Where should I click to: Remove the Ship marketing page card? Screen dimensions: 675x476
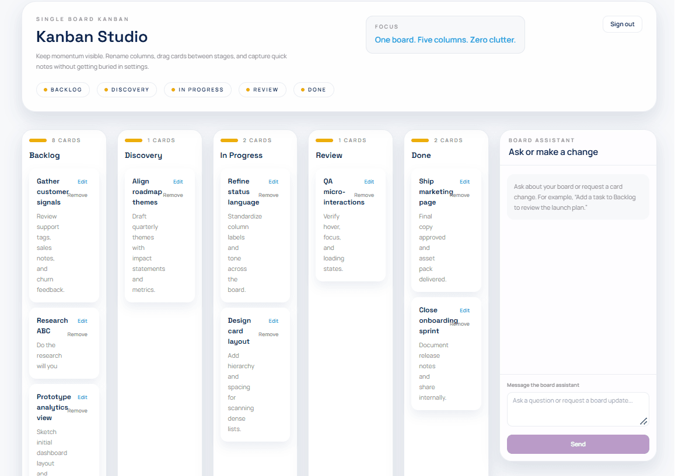(460, 195)
